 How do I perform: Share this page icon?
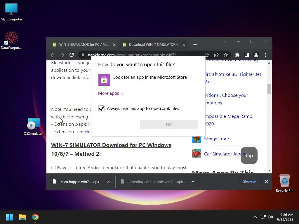pos(216,55)
